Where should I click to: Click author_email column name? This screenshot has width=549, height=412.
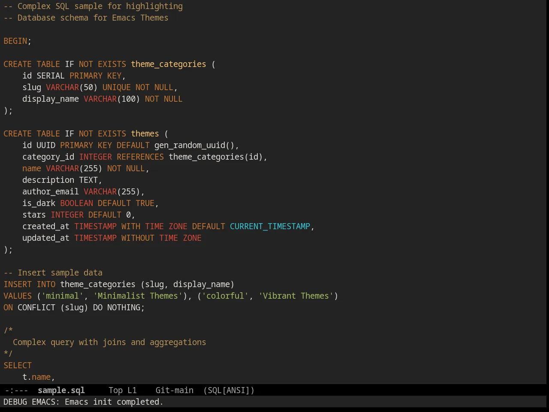(x=51, y=191)
